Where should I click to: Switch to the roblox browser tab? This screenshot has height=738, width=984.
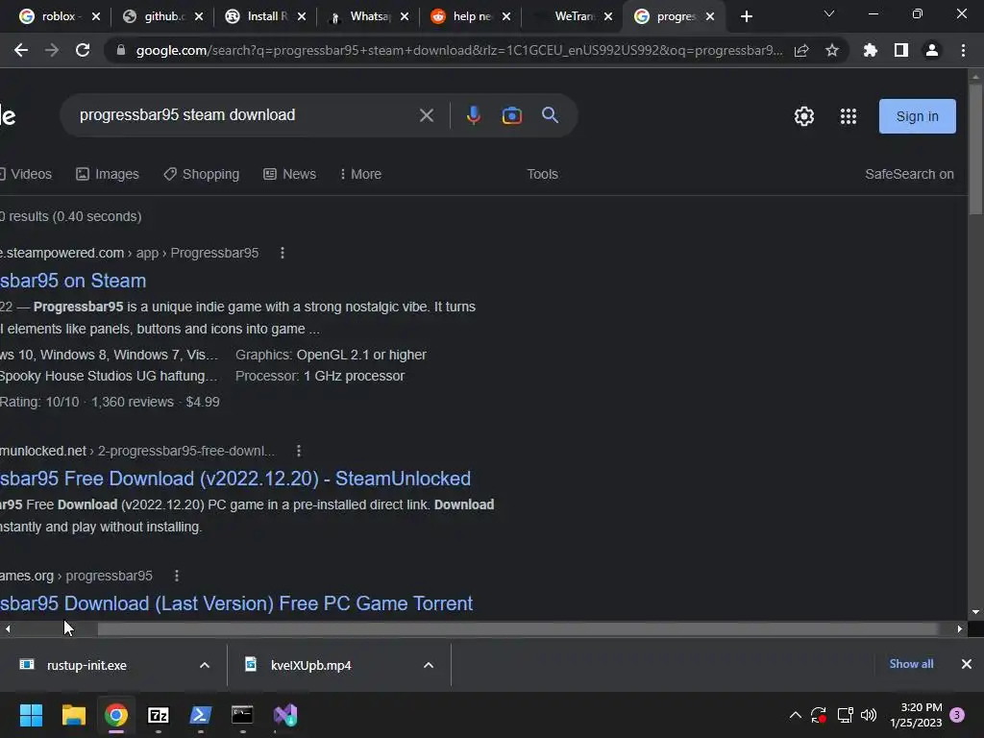50,16
